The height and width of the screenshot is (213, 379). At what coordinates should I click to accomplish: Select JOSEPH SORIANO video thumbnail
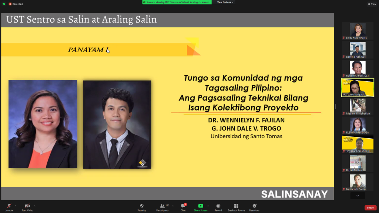[358, 145]
